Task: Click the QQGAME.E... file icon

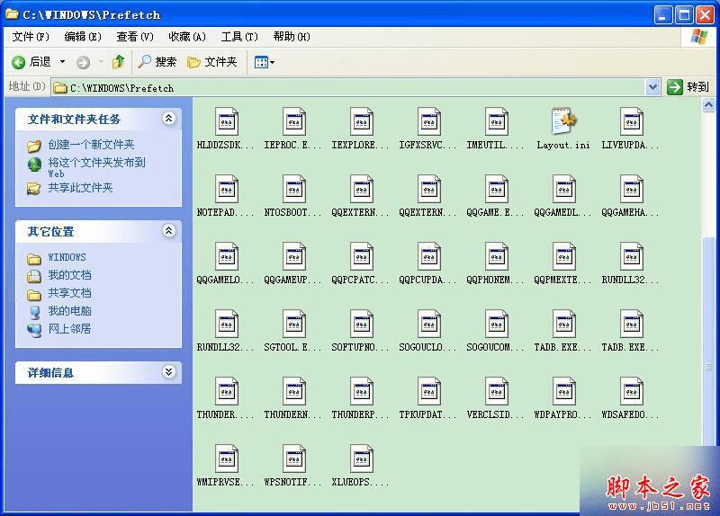Action: point(497,189)
